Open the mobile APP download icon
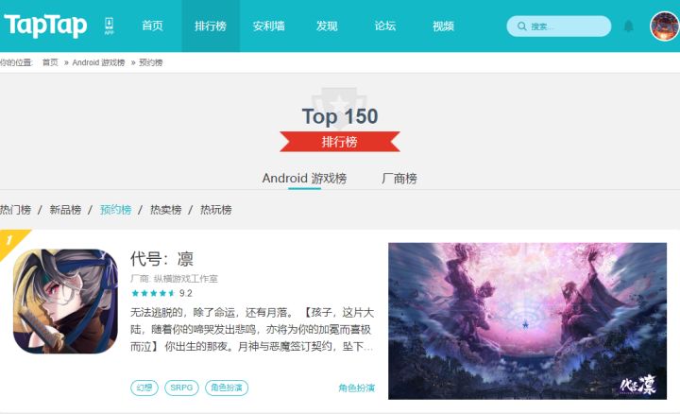 [109, 26]
